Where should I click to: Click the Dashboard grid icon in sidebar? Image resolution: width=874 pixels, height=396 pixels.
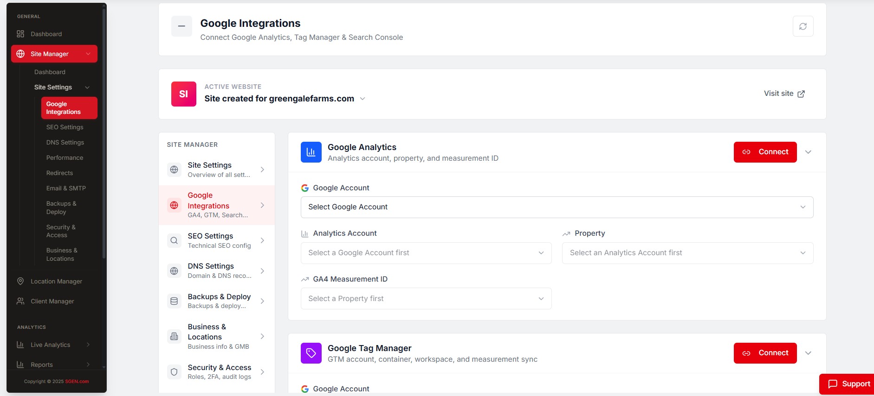tap(20, 34)
